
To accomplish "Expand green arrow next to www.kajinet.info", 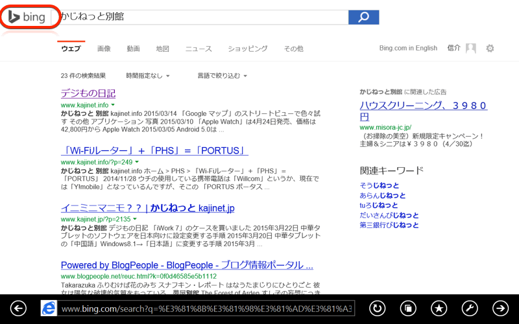I will pyautogui.click(x=112, y=104).
